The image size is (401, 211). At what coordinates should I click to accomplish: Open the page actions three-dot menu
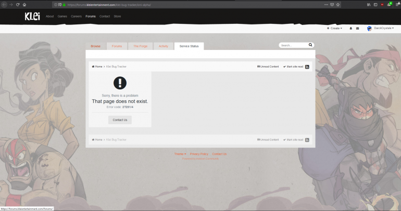click(x=326, y=5)
